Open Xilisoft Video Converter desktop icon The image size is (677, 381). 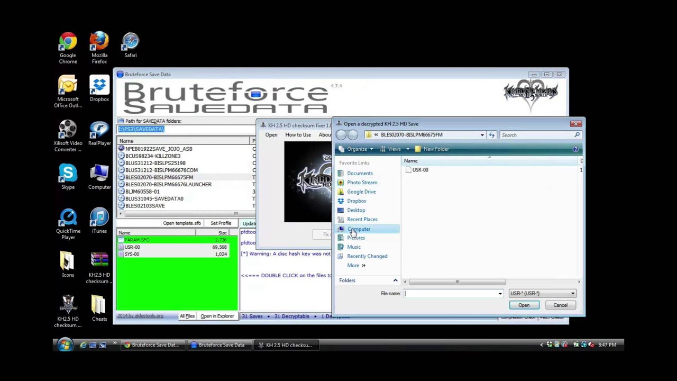click(68, 136)
